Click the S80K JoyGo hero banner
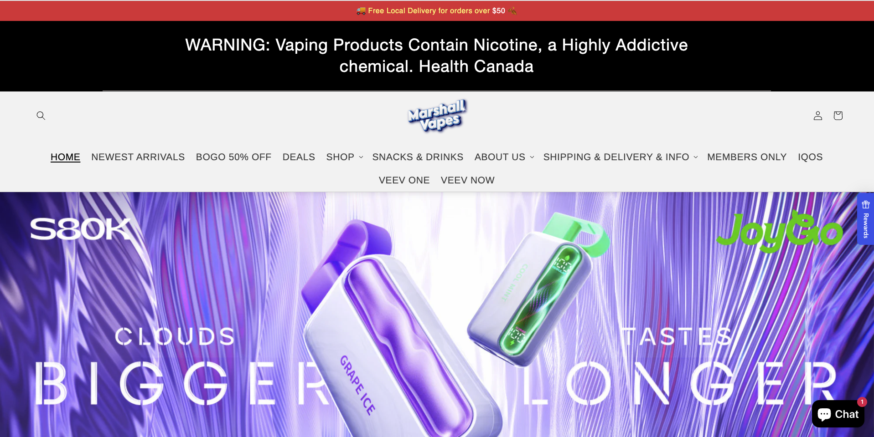Viewport: 874px width, 437px height. tap(437, 315)
